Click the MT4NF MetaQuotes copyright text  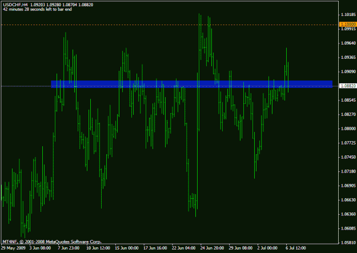tap(52, 242)
